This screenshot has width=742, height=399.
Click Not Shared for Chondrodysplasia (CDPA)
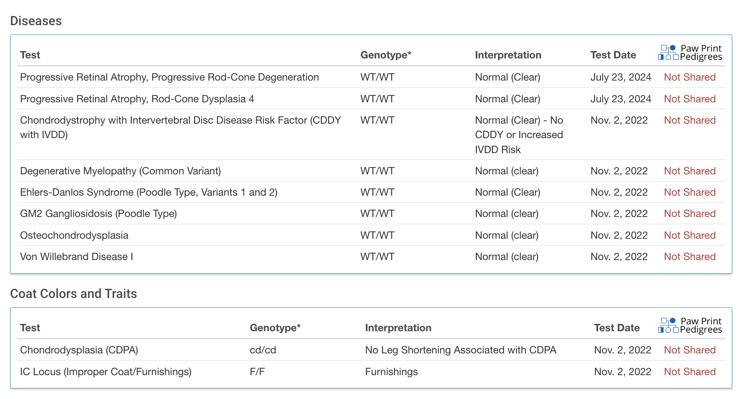[x=690, y=350]
